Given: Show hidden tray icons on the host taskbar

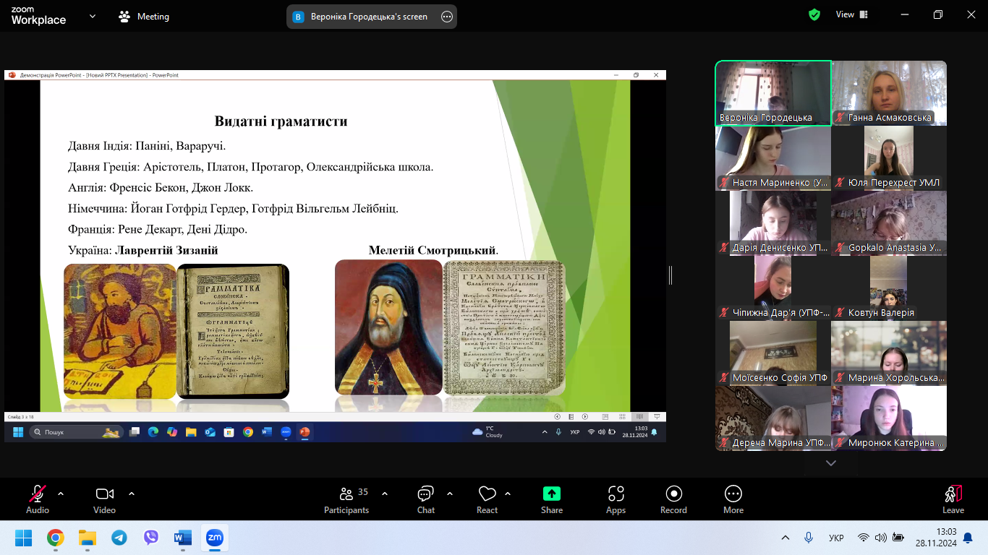Looking at the screenshot, I should tap(785, 538).
